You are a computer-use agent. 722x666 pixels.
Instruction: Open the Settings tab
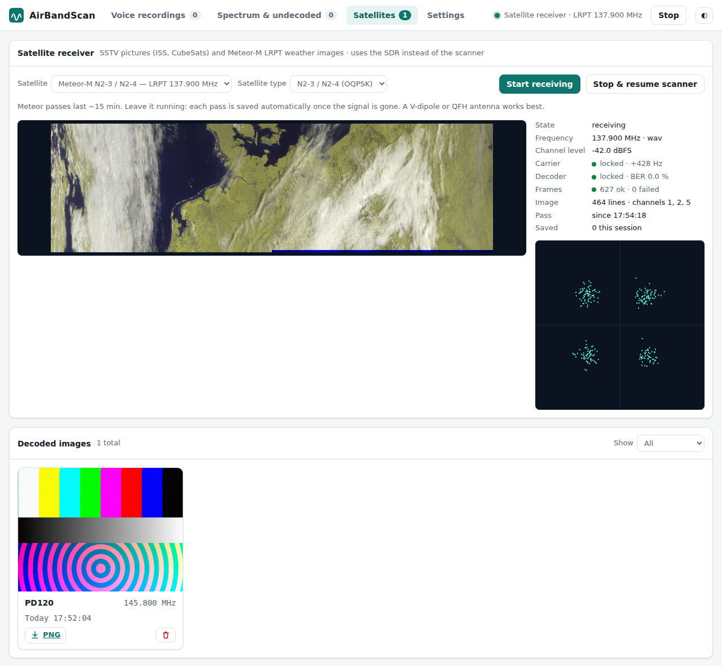[x=446, y=15]
